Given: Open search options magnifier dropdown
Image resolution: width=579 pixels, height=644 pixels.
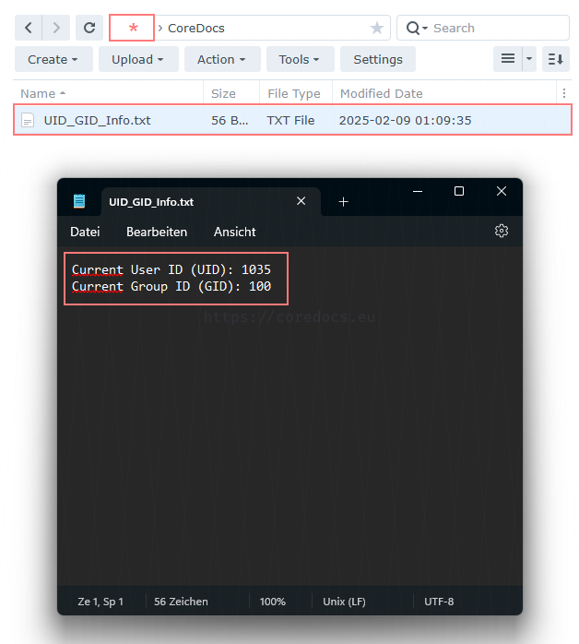Looking at the screenshot, I should click(x=417, y=28).
